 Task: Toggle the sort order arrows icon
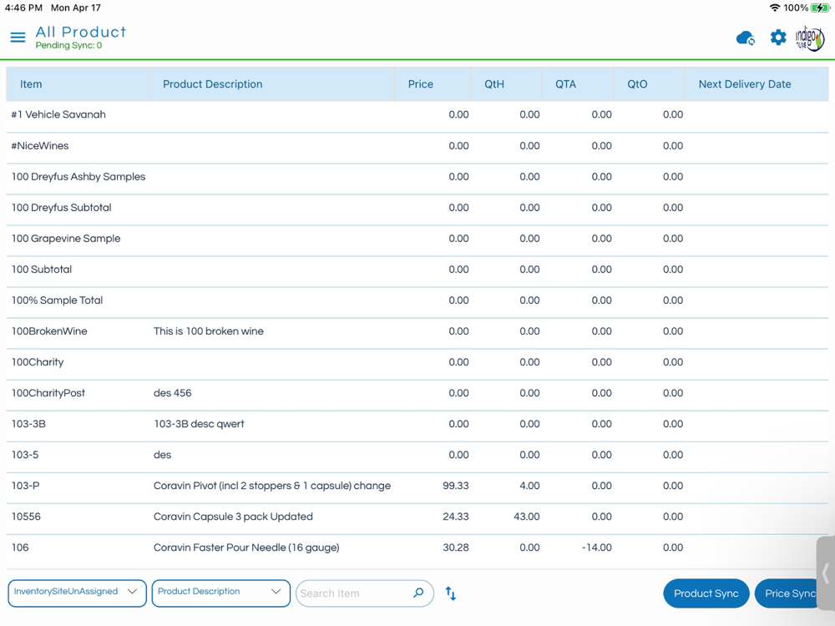pos(451,593)
